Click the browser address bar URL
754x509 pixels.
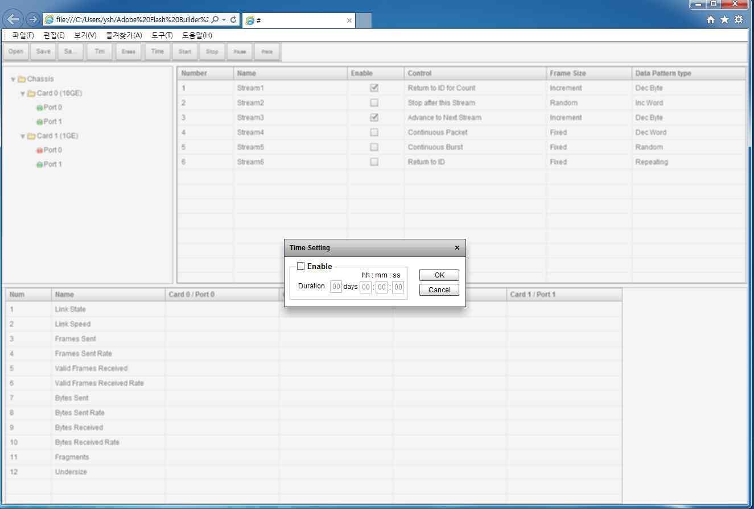pos(131,19)
